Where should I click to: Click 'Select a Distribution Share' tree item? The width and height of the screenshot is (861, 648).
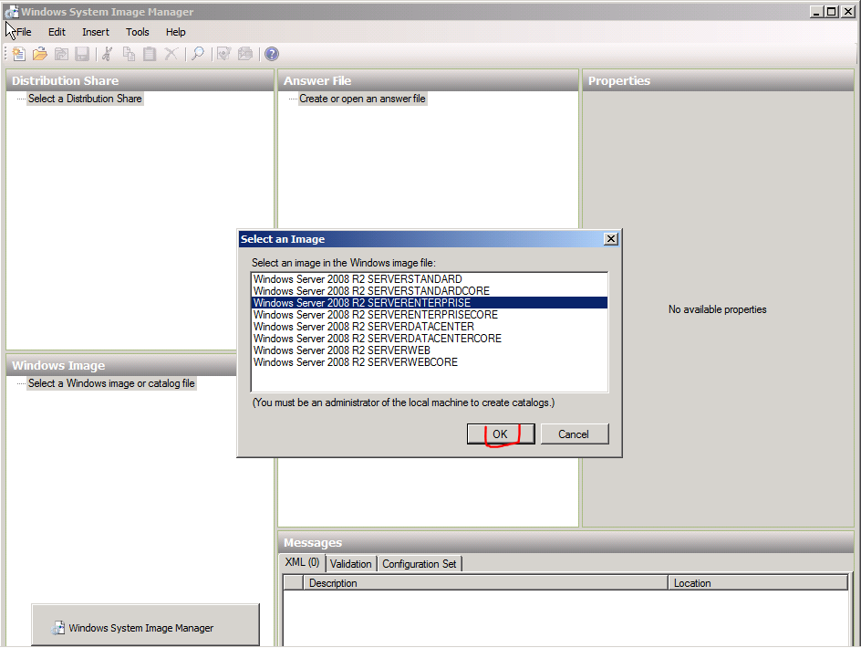(x=85, y=99)
